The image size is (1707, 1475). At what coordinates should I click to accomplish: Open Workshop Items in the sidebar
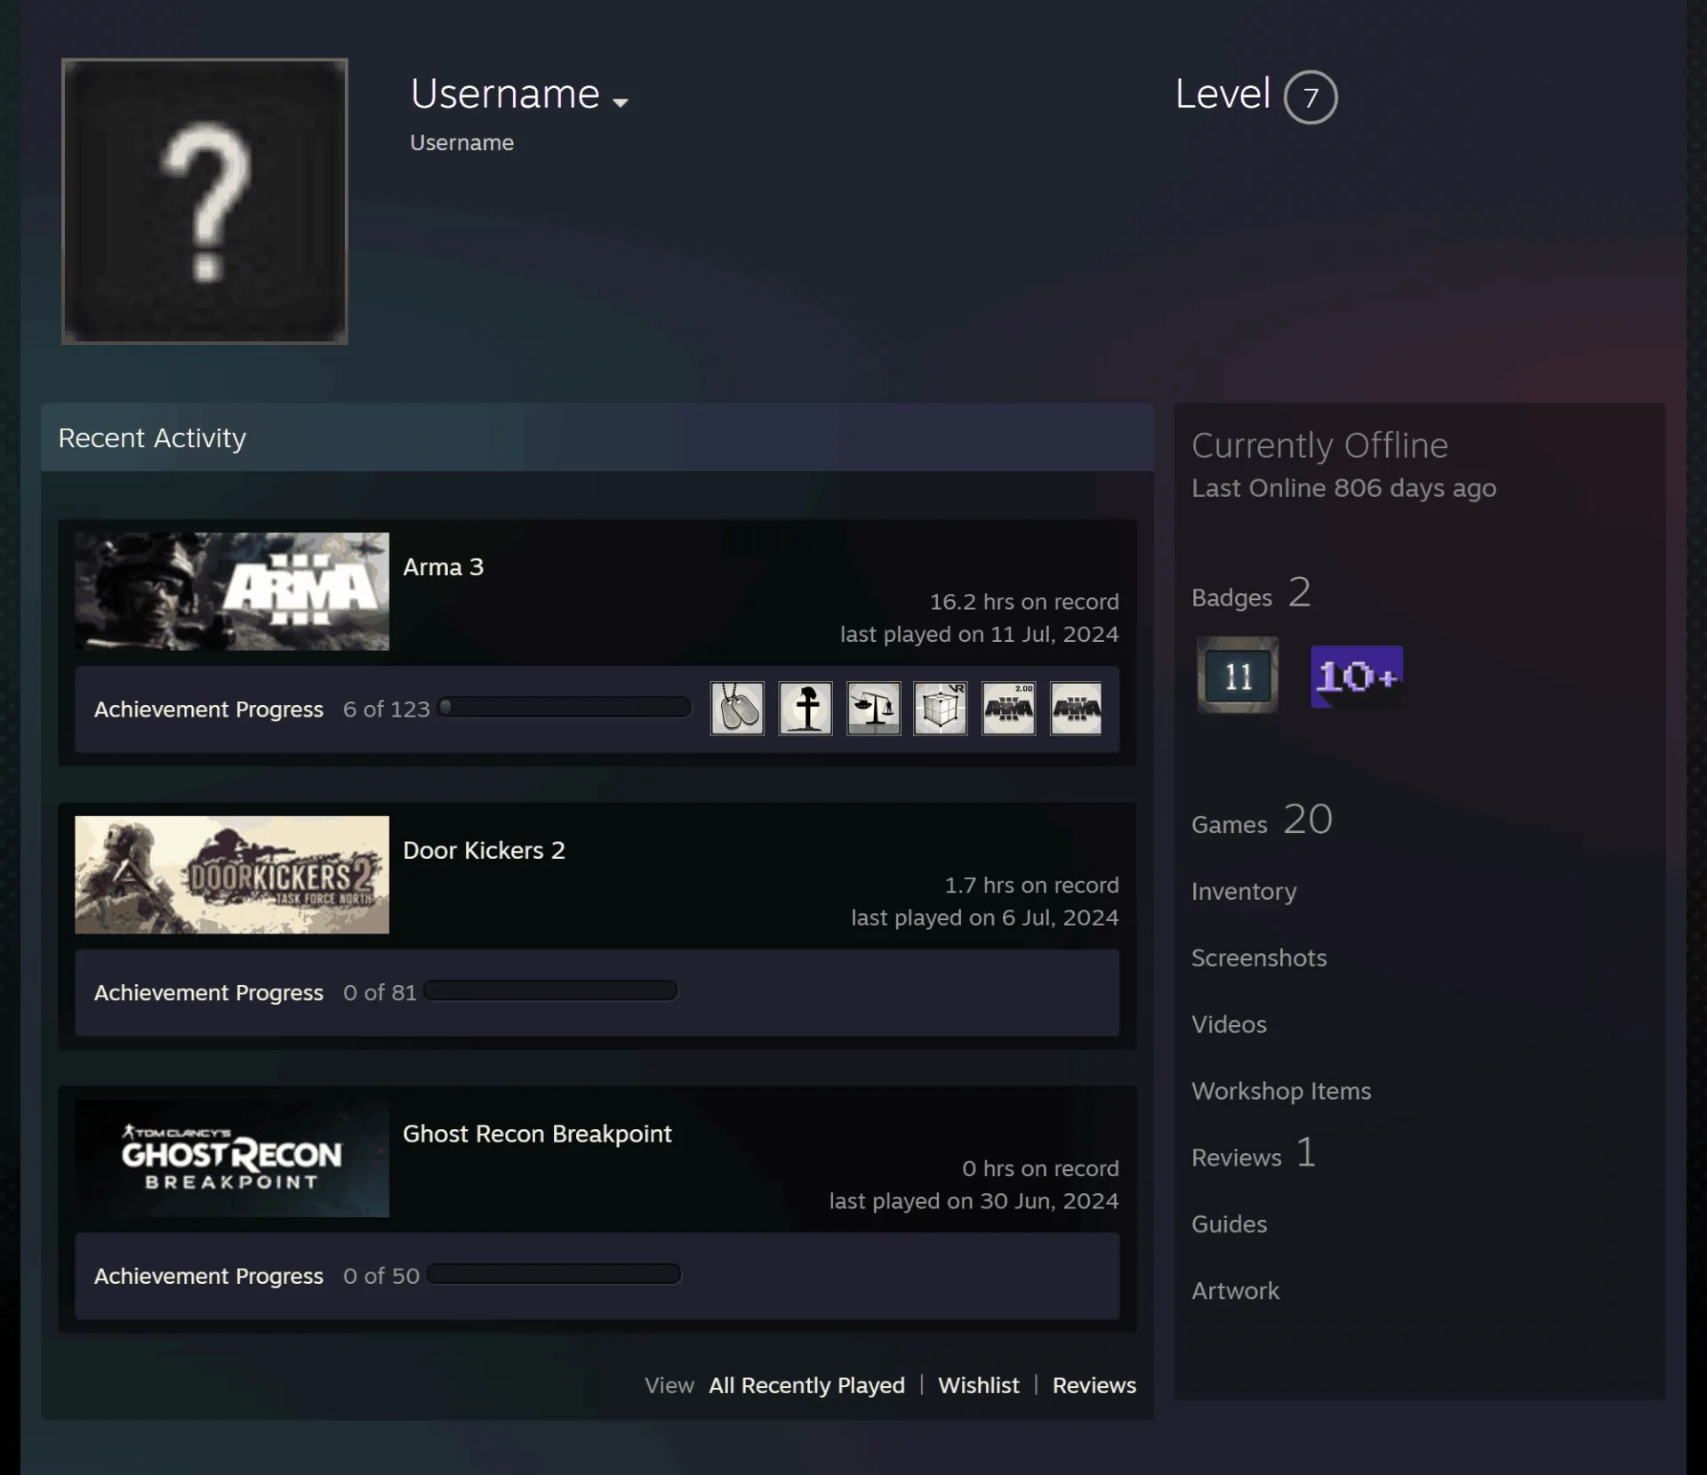(x=1281, y=1091)
